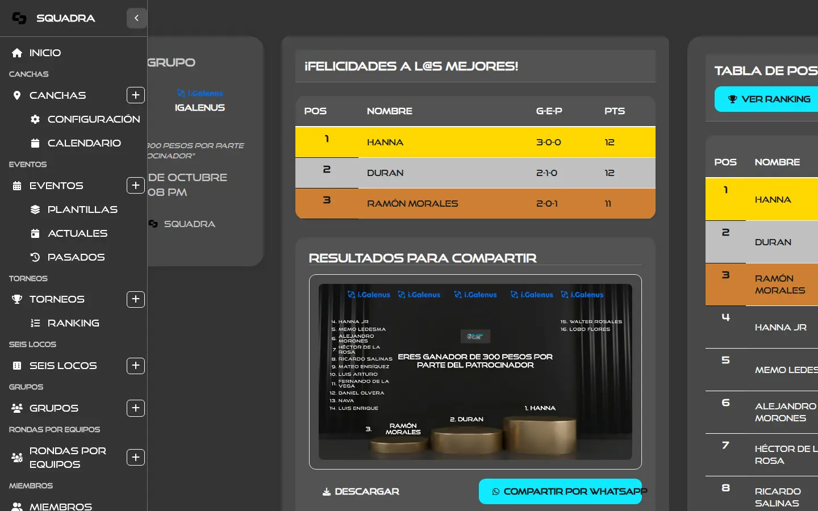This screenshot has width=818, height=511.
Task: Click the results podium preview image
Action: (475, 372)
